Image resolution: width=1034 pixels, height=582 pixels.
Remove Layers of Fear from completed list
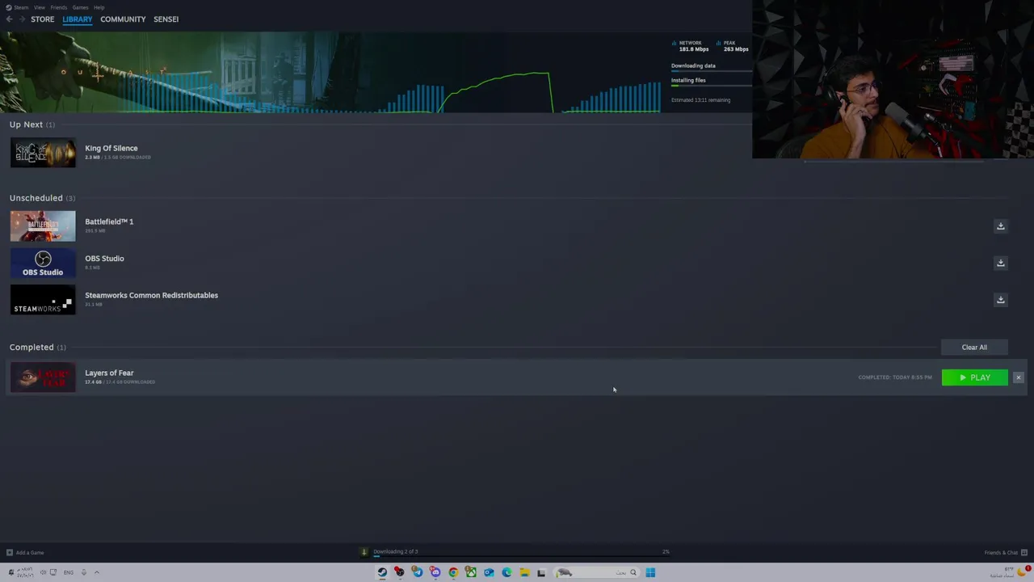1018,377
